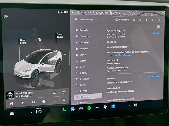Open the all apps three-dot launcher
The image size is (169, 126).
(x=97, y=107)
